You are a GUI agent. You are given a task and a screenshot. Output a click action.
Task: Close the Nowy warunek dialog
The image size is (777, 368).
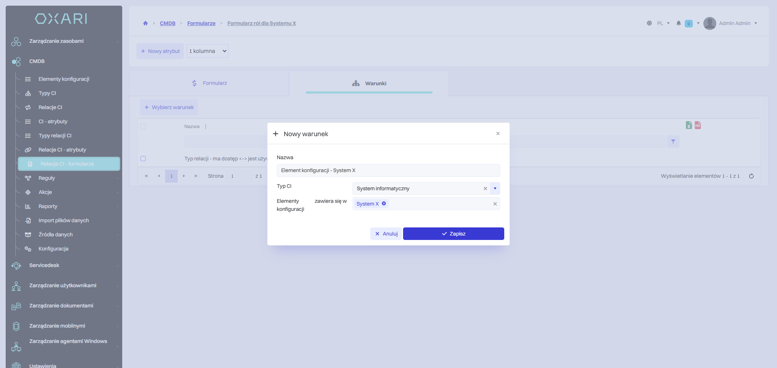[x=498, y=134]
